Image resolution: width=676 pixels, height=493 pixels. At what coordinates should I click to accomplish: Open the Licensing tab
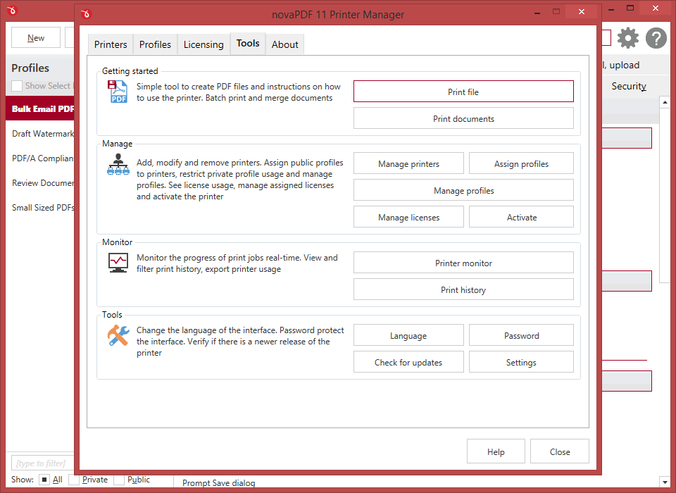tap(204, 44)
